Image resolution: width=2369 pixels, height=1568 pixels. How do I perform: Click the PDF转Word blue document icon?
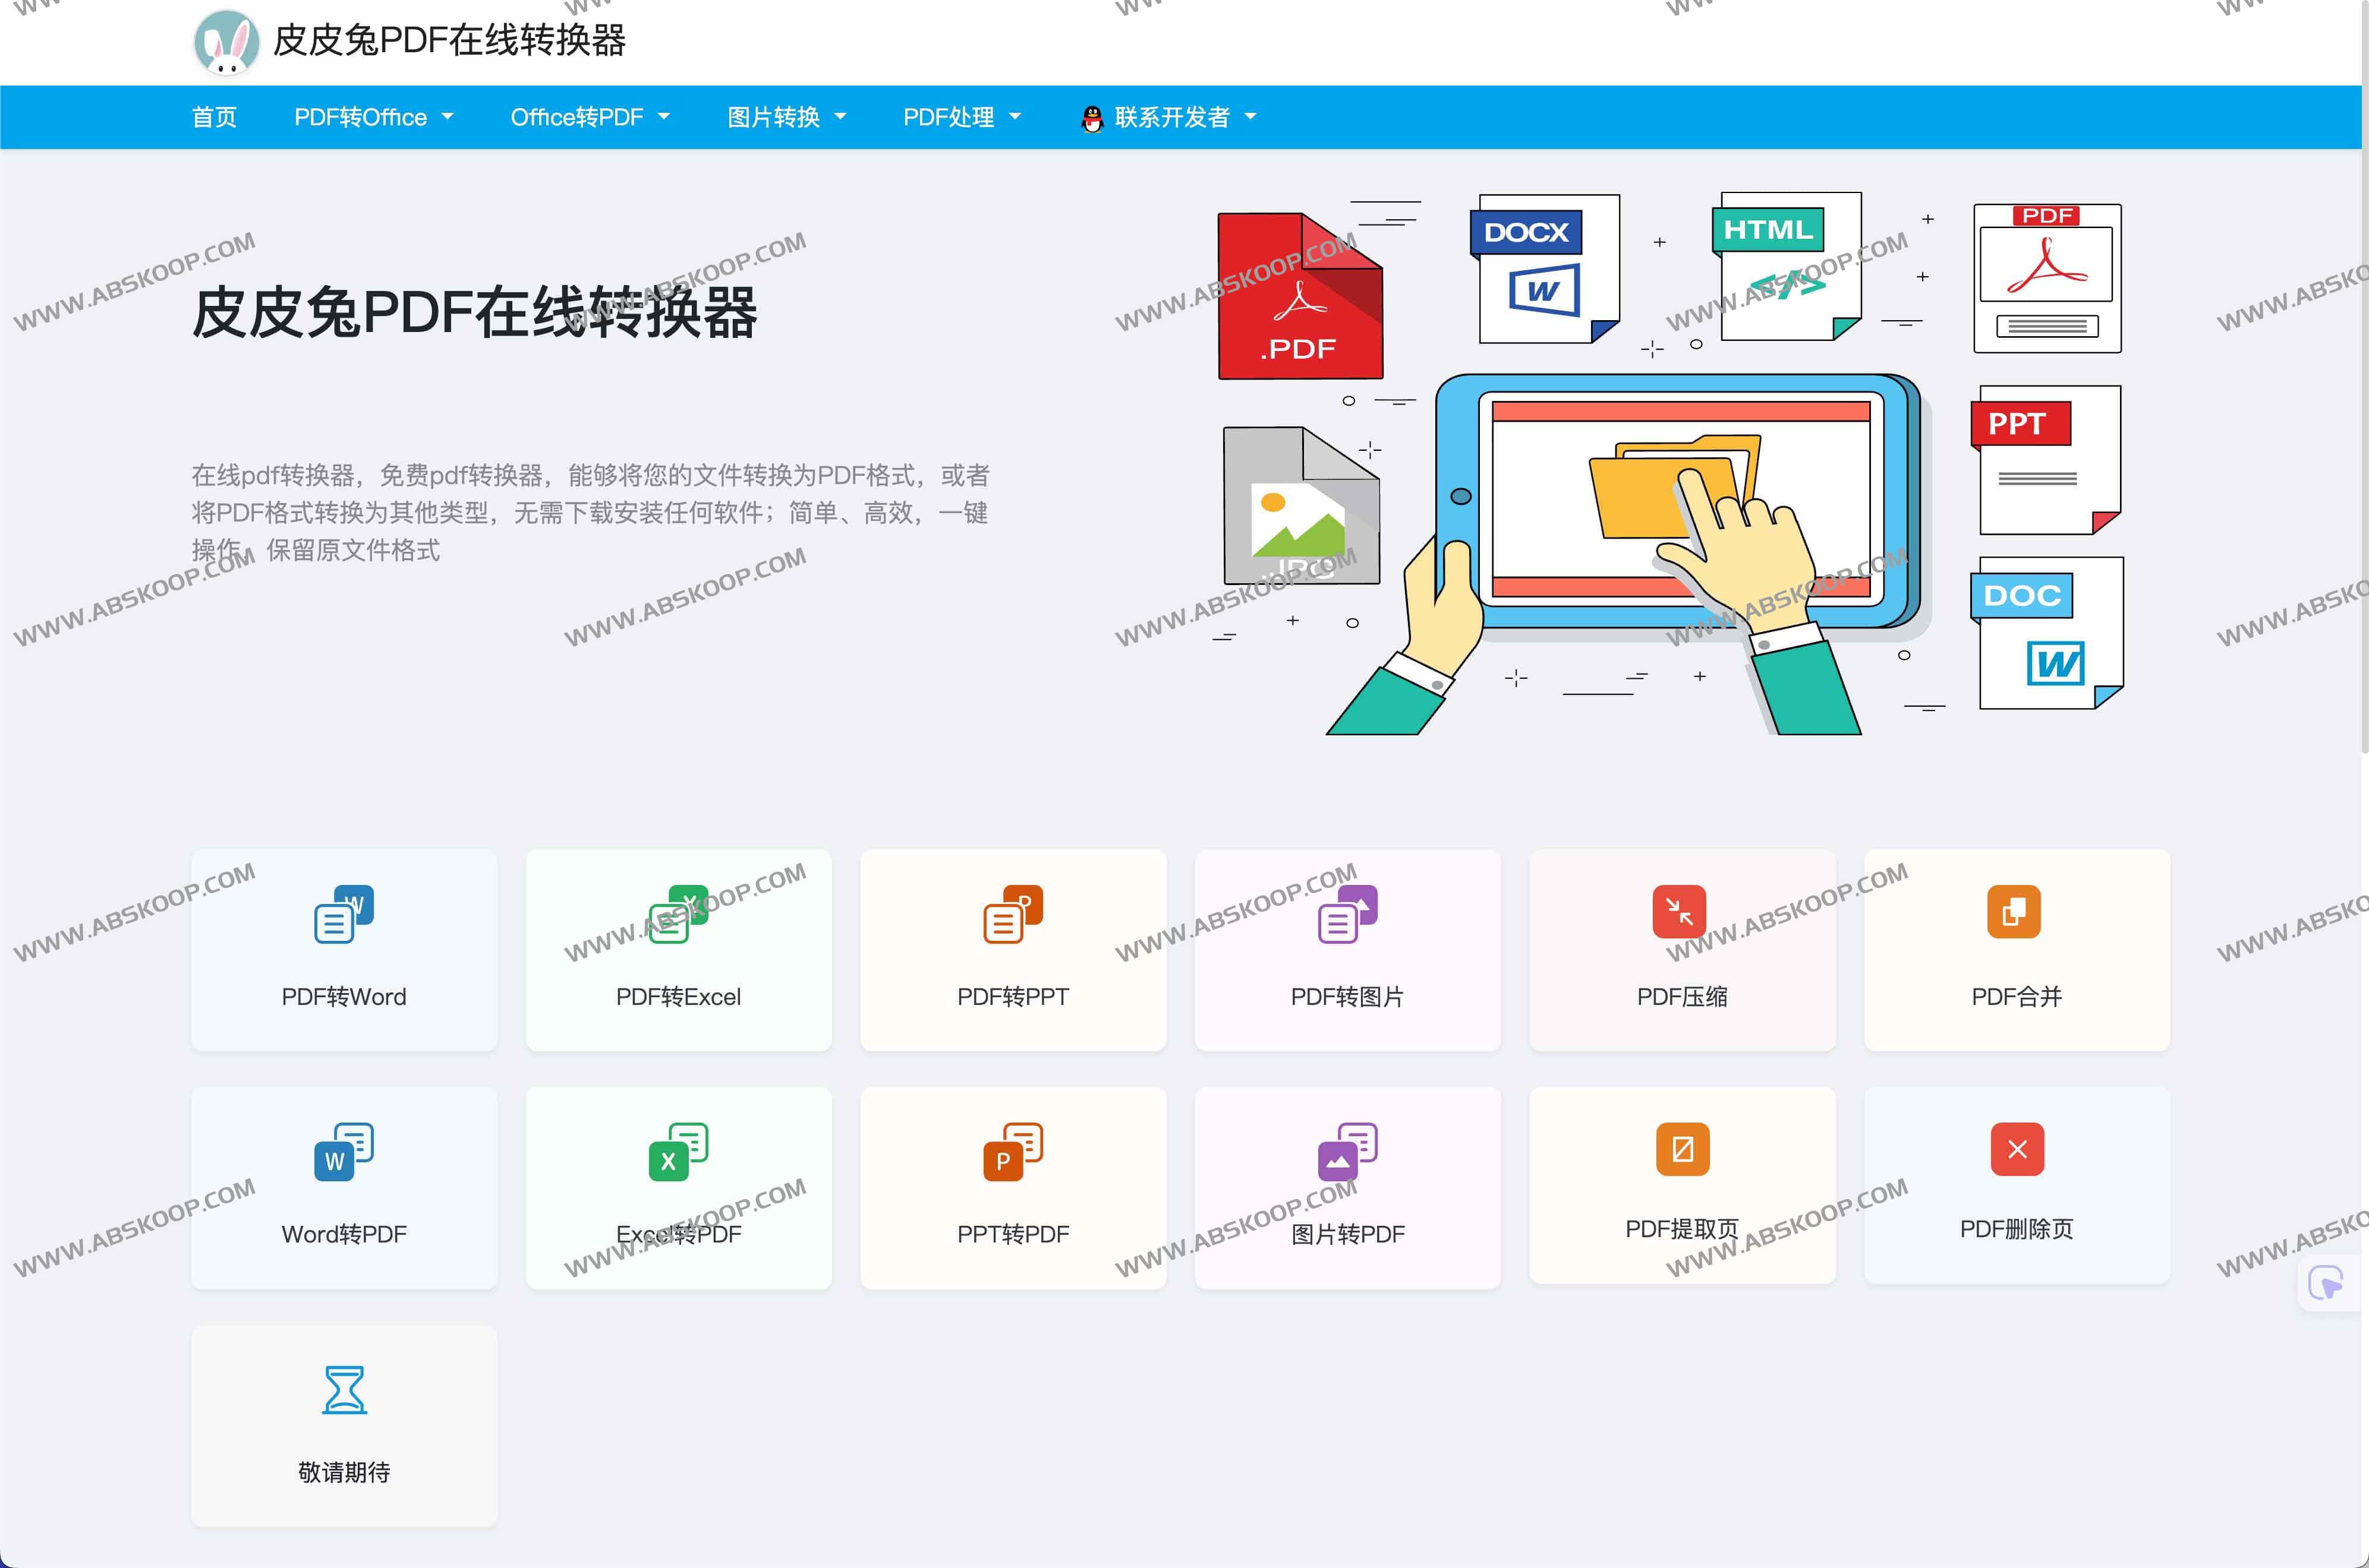tap(343, 913)
